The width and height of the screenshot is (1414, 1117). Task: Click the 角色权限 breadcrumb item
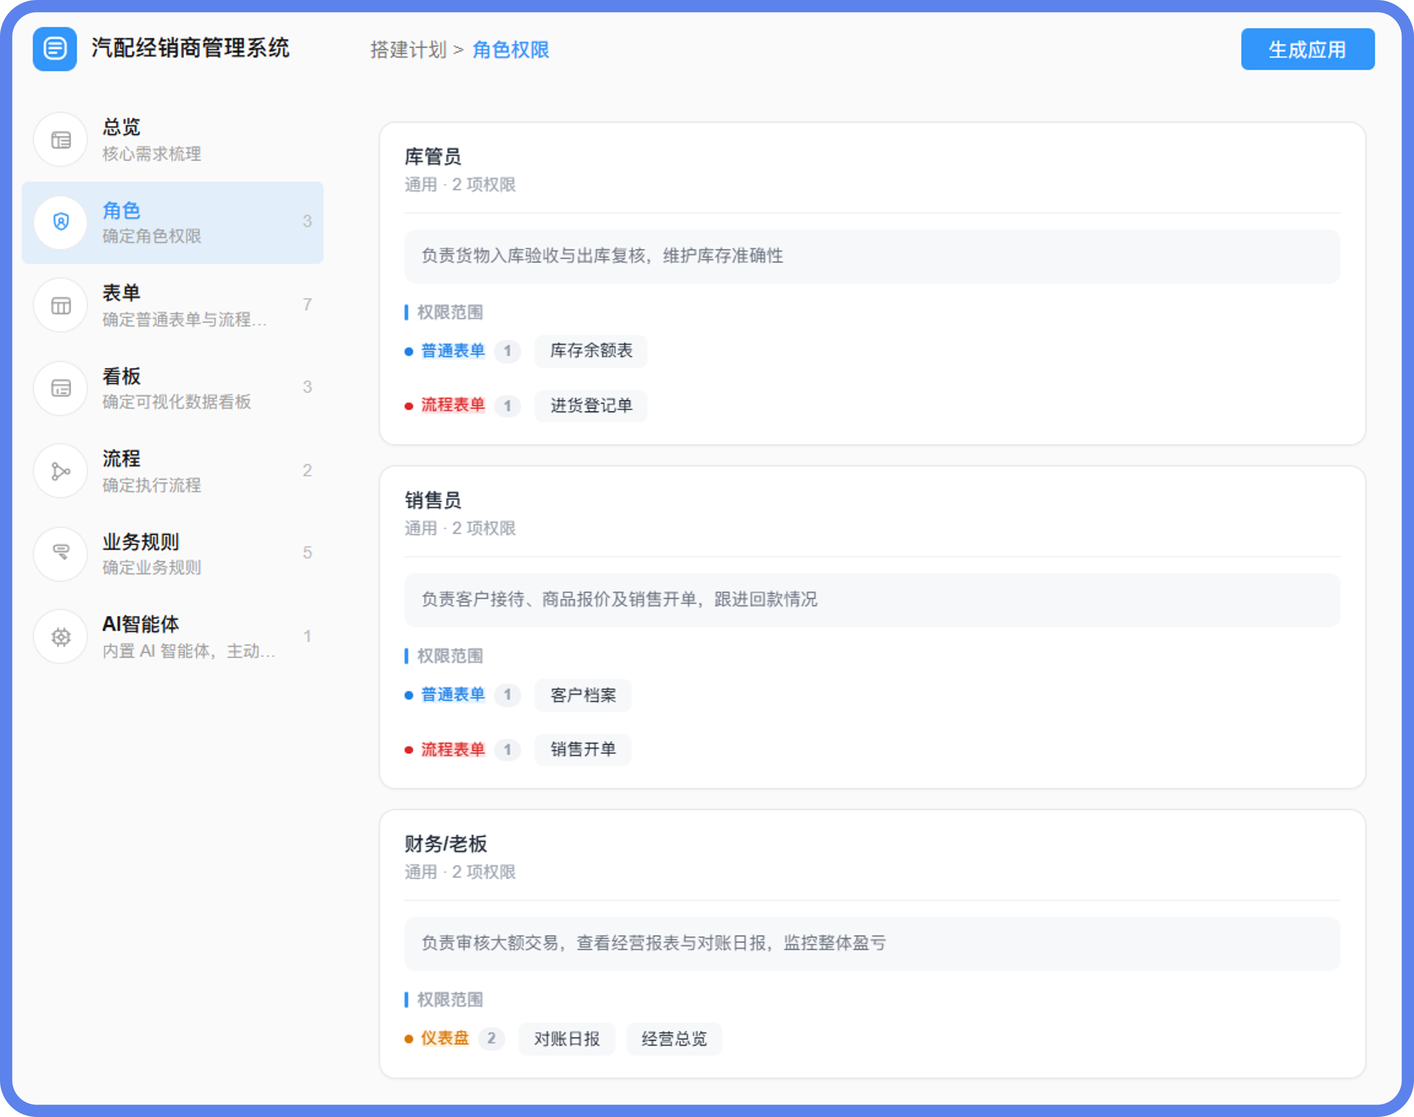pyautogui.click(x=511, y=50)
